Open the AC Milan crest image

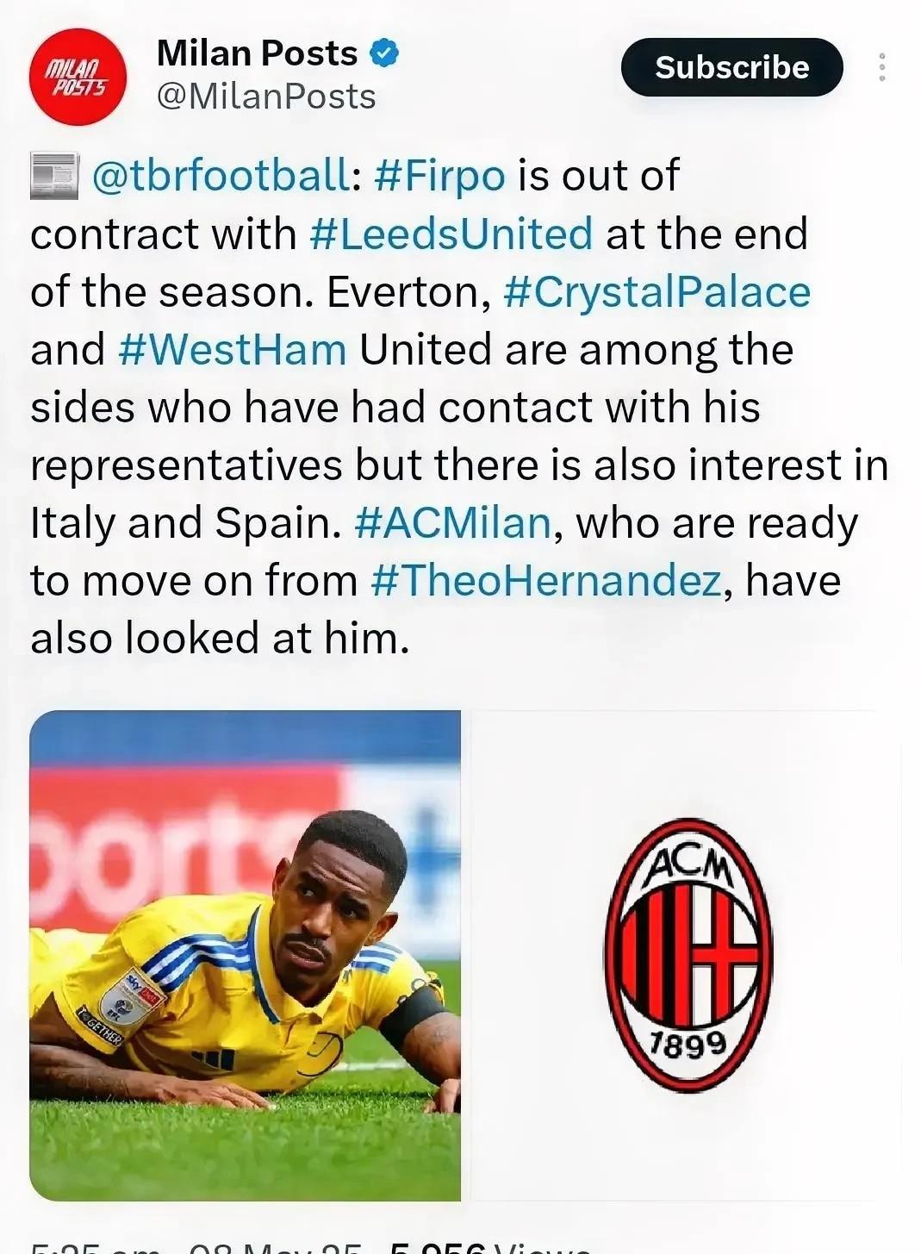click(687, 955)
